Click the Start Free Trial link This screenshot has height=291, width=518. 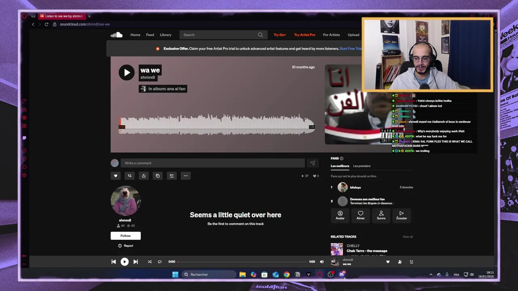click(x=350, y=48)
